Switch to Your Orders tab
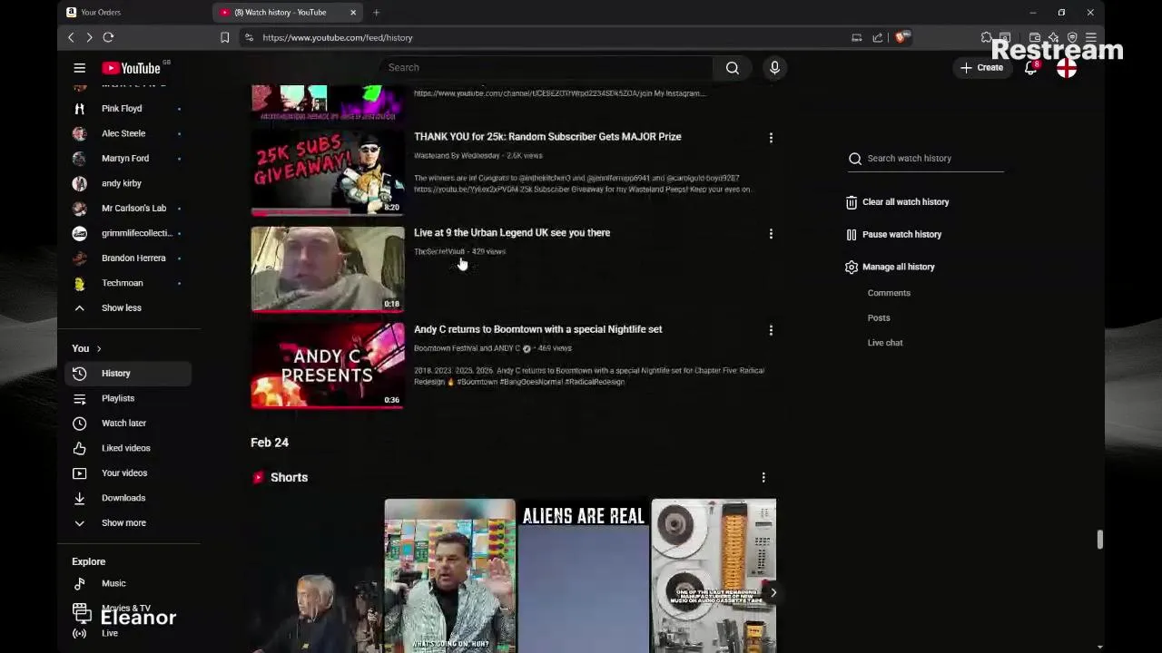Screen dimensions: 1162x653 pyautogui.click(x=134, y=12)
